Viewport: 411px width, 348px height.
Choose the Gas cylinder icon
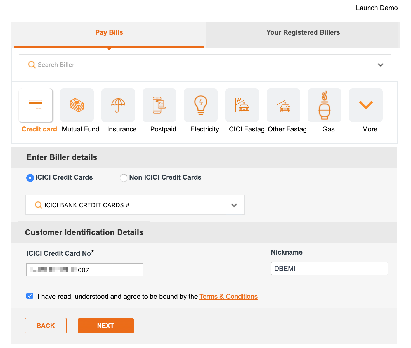325,105
